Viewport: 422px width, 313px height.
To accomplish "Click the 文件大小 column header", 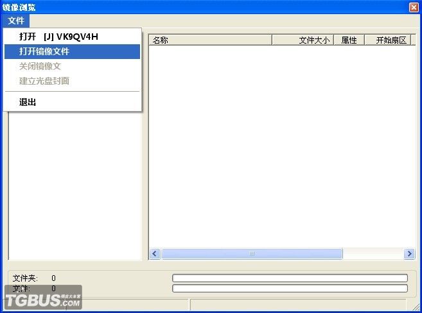I will click(302, 40).
